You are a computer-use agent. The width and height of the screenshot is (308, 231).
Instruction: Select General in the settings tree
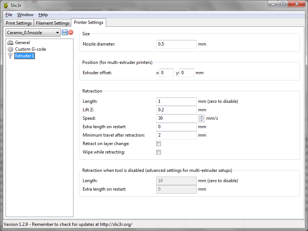point(22,43)
